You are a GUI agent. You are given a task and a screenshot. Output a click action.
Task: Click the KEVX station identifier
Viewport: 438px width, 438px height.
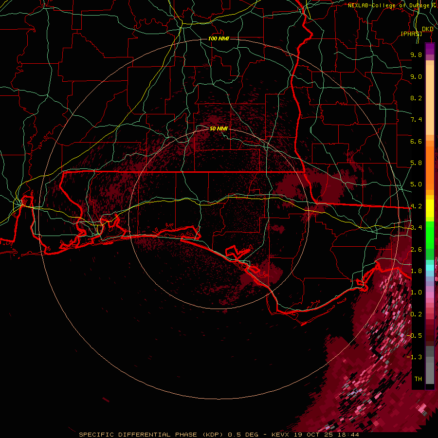point(281,435)
